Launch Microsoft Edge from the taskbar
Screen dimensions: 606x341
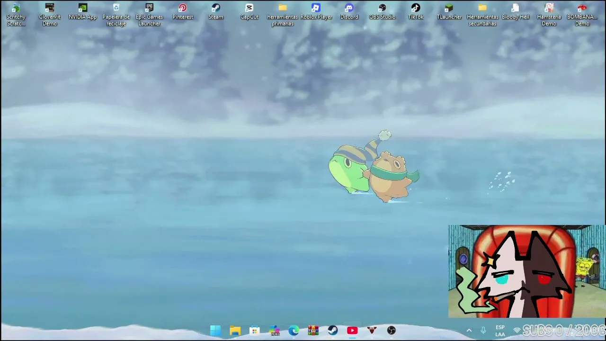(x=294, y=330)
